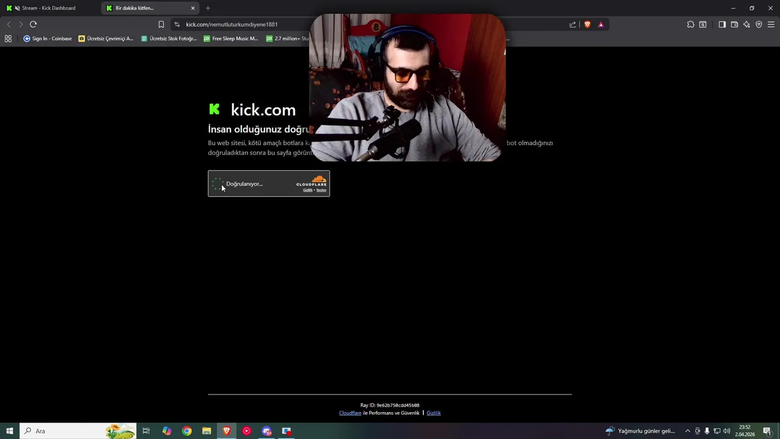The width and height of the screenshot is (780, 439).
Task: Open Google Chrome from taskbar
Action: click(x=187, y=431)
